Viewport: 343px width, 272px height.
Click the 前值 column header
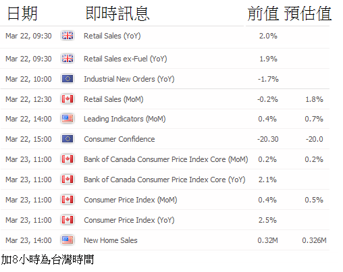tap(263, 13)
